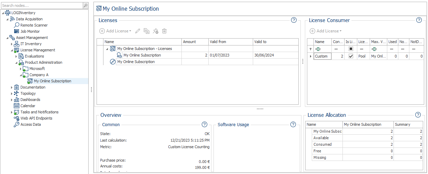This screenshot has width=428, height=174.
Task: Toggle the Is Li... checkbox in the Custom row
Action: click(351, 56)
